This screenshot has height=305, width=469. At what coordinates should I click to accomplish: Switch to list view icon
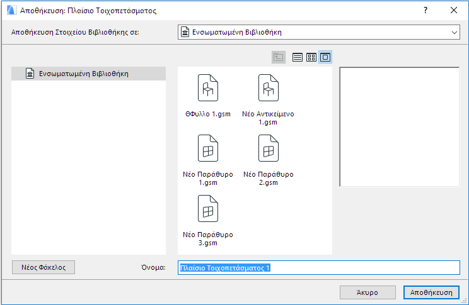(298, 57)
